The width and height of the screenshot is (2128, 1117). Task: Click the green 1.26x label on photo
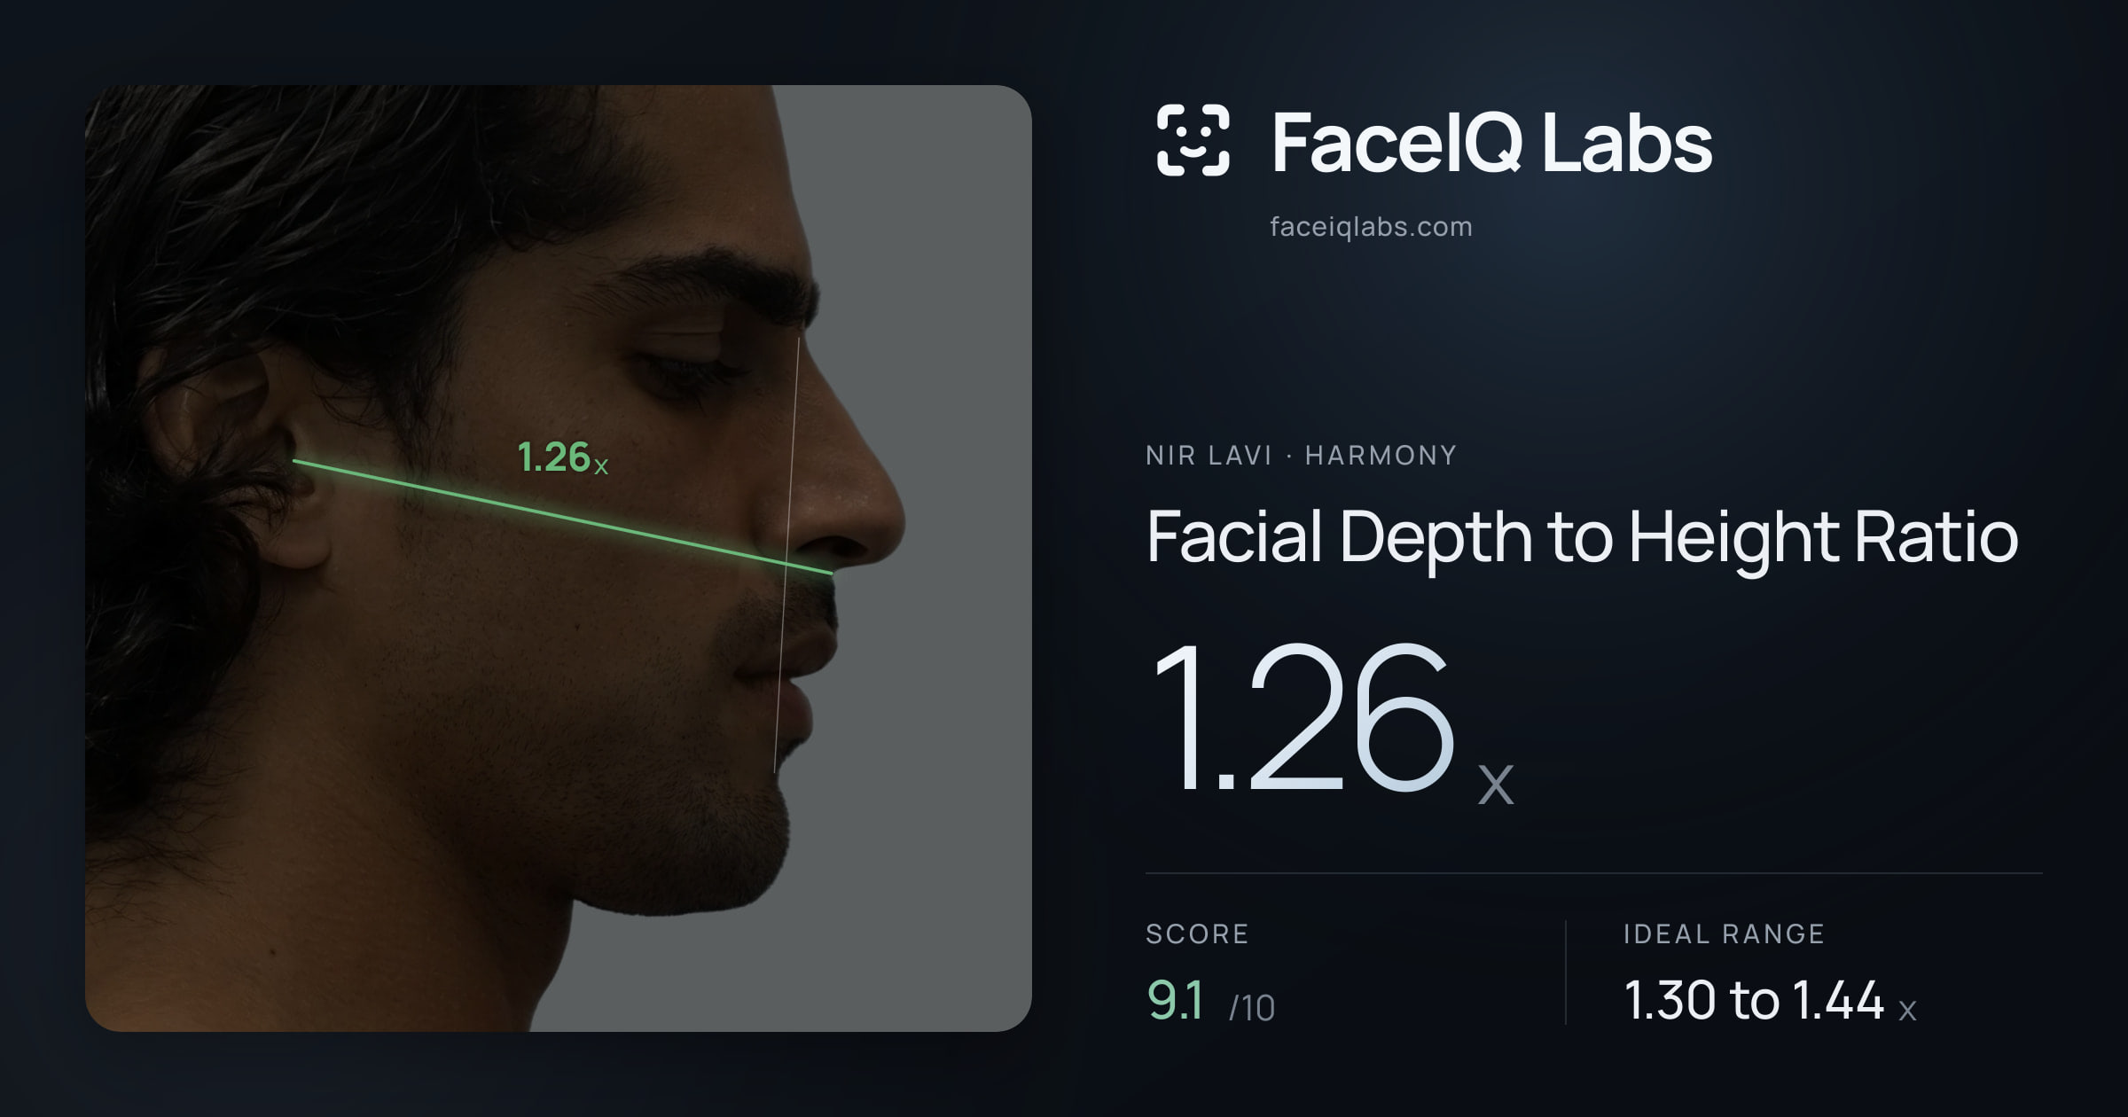pyautogui.click(x=562, y=457)
